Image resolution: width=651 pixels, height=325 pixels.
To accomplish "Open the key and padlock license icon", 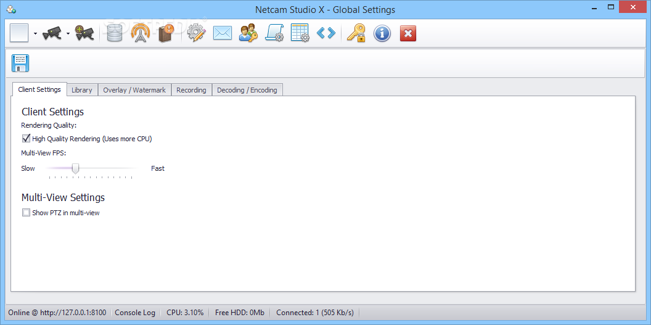I will pyautogui.click(x=356, y=33).
